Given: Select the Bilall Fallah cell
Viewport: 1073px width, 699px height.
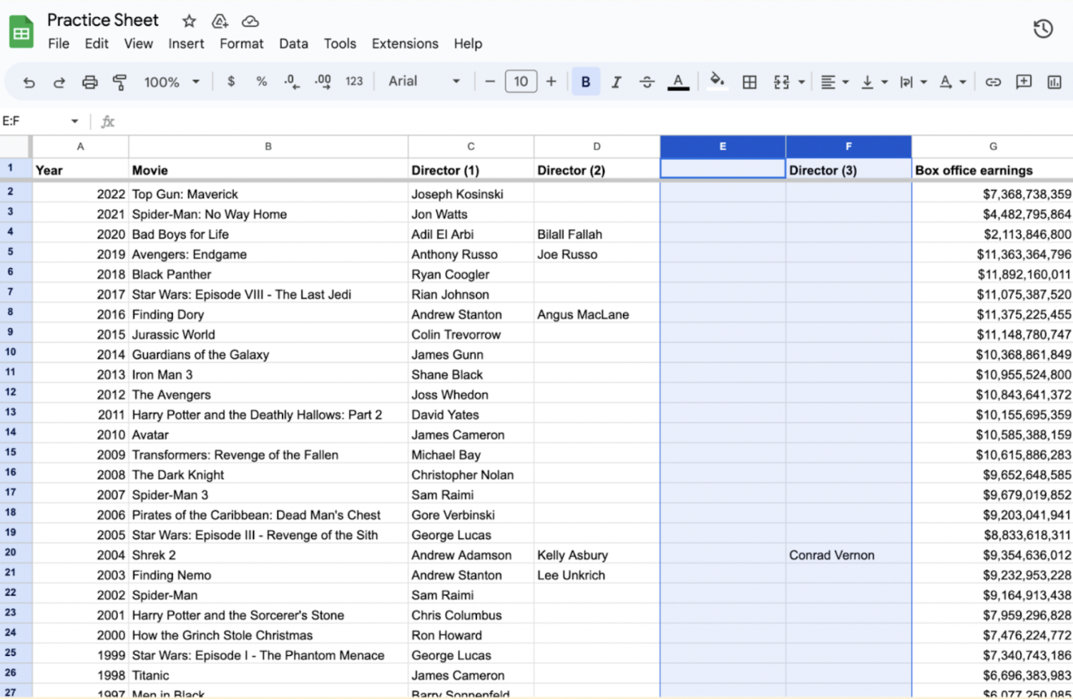Looking at the screenshot, I should [597, 234].
